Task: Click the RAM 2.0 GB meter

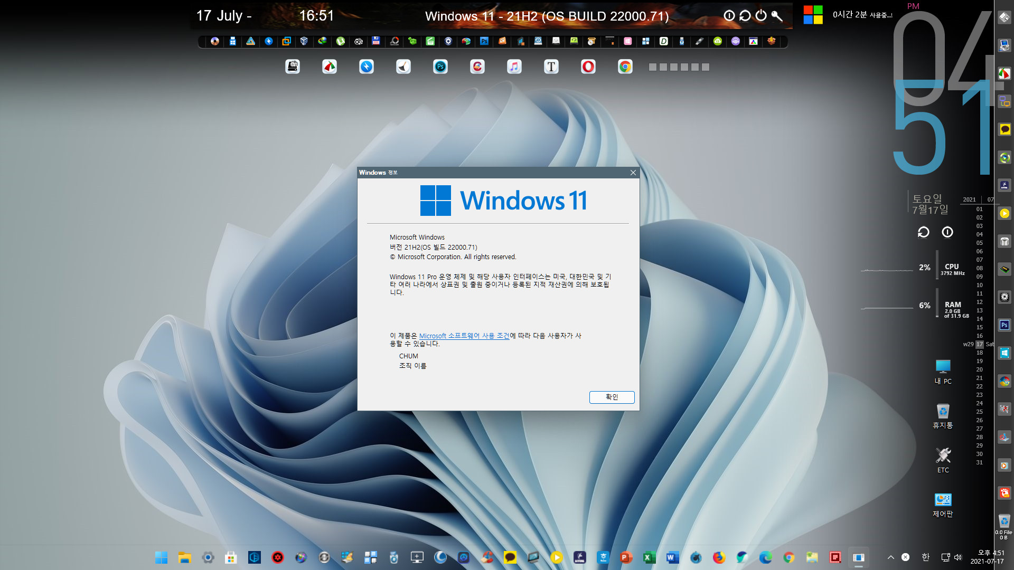Action: point(956,309)
